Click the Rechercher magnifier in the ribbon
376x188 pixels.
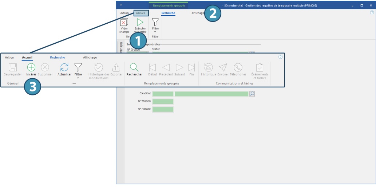point(134,67)
